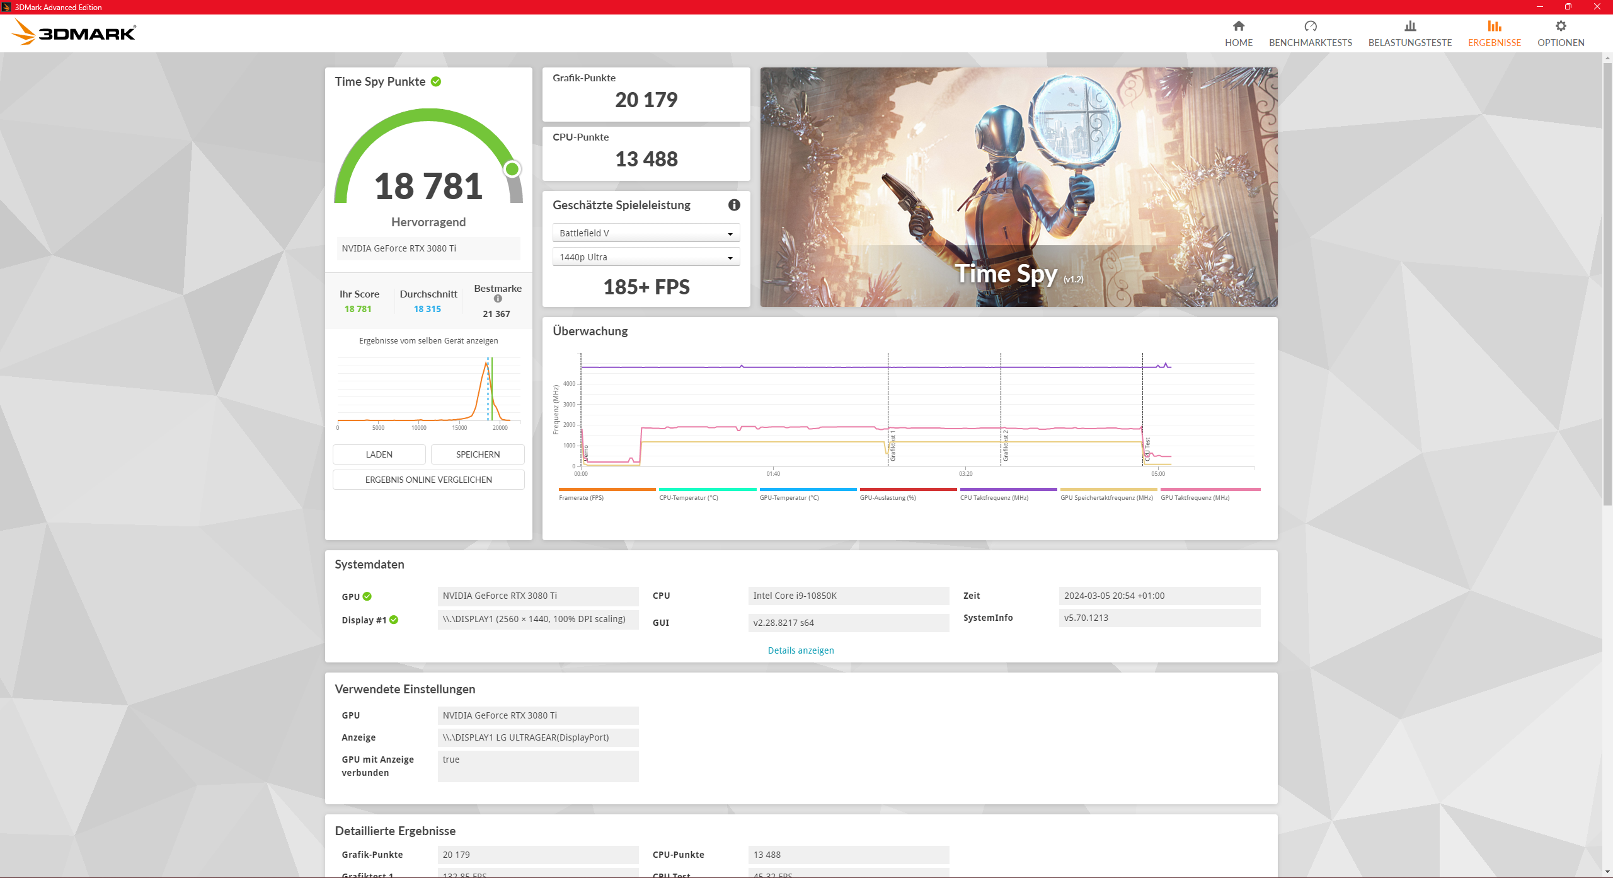Click green check icon next to GPU

(x=367, y=596)
